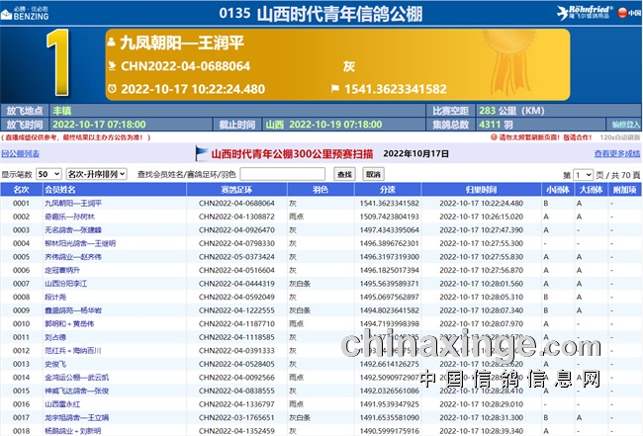The width and height of the screenshot is (643, 436).
Task: Click the ring icon beside CHN2022-04-0688064
Action: click(x=112, y=66)
